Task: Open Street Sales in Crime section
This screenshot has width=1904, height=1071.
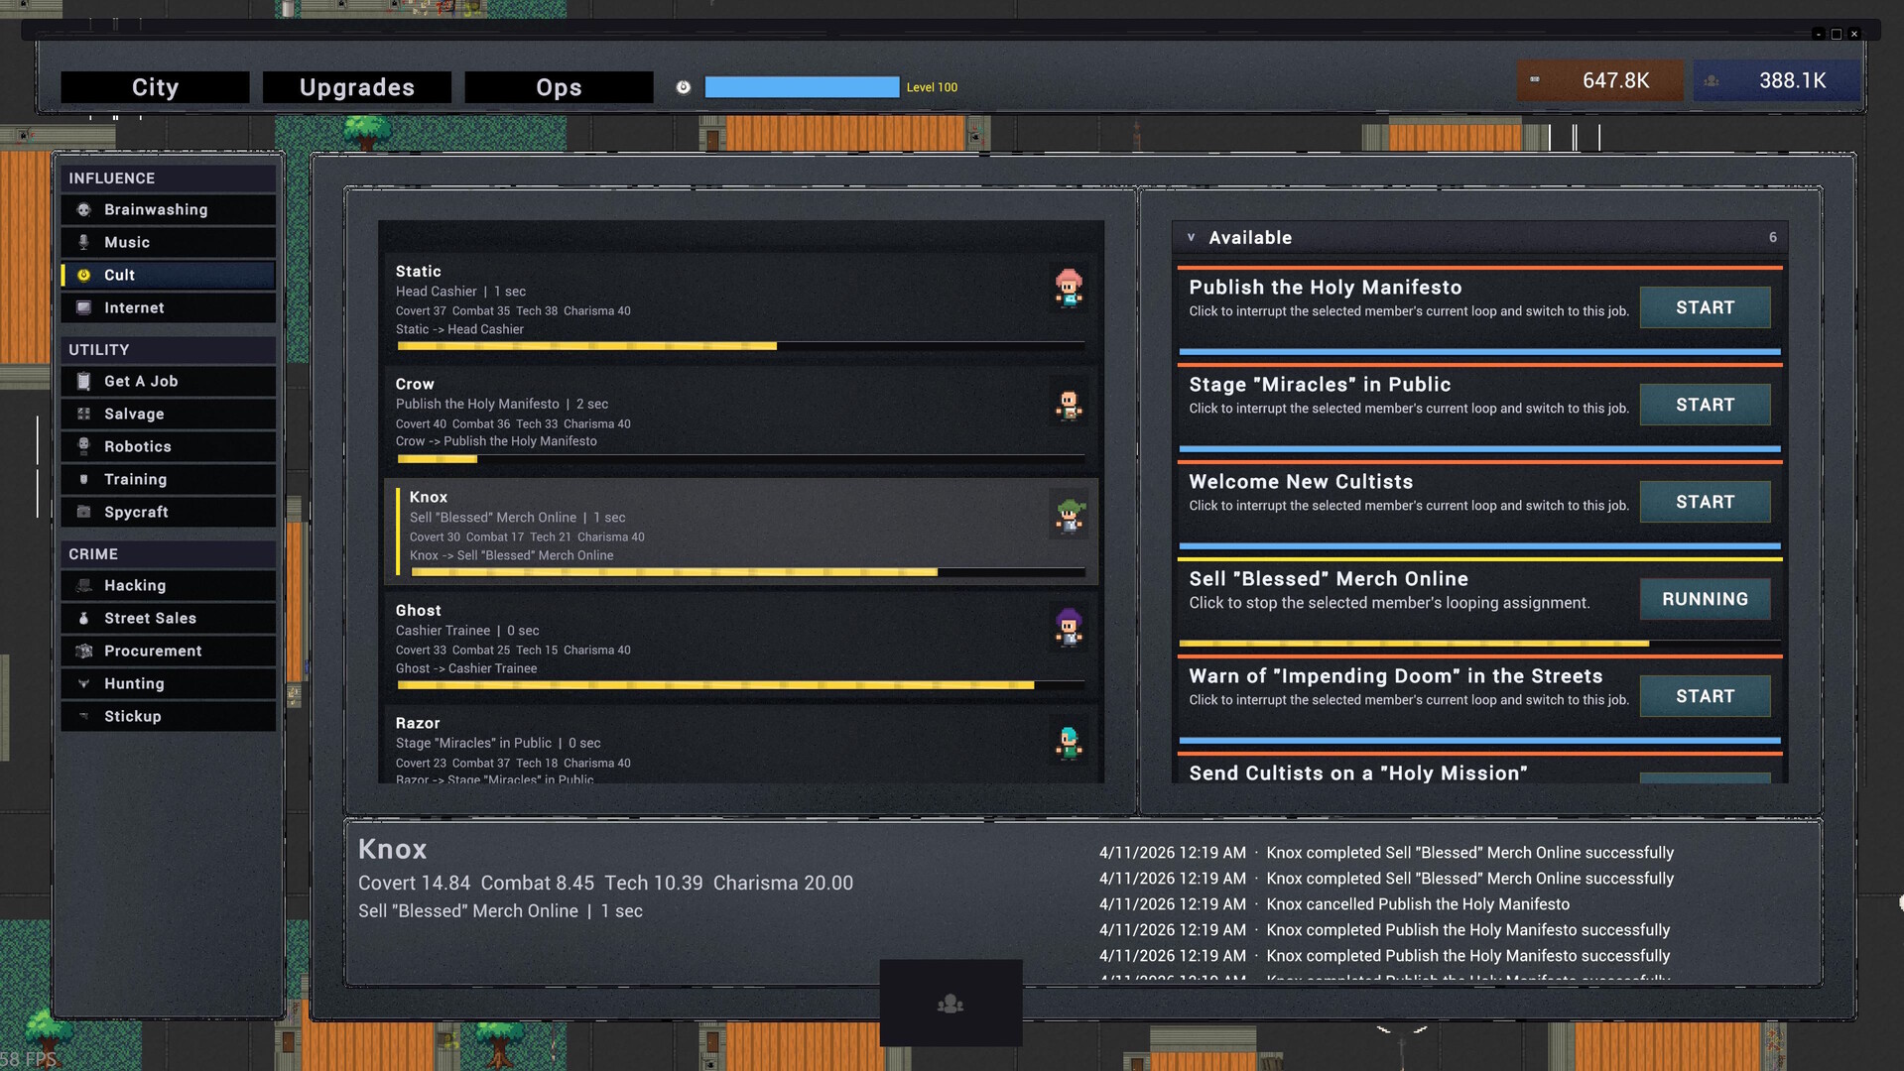Action: pos(150,618)
